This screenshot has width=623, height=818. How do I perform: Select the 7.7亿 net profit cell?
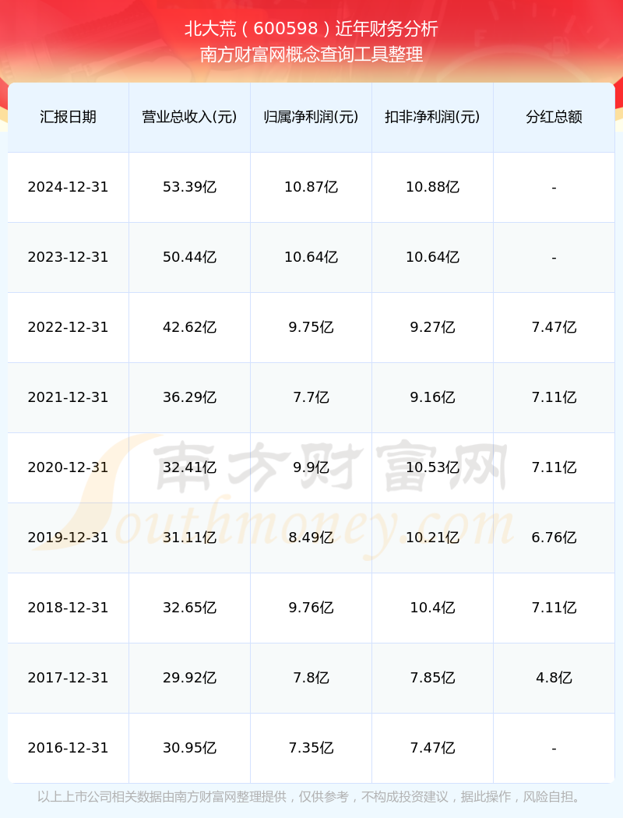311,397
